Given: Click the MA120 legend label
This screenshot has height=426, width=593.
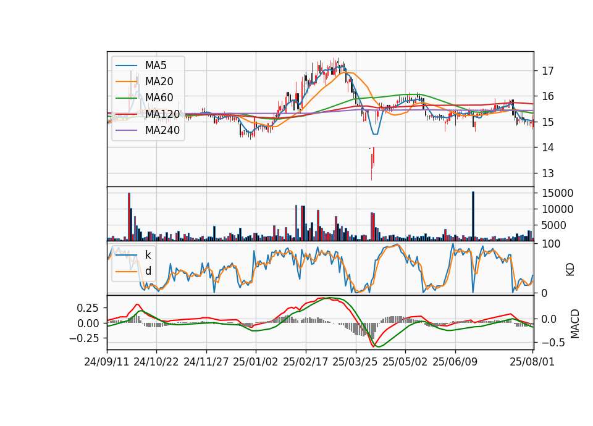Looking at the screenshot, I should [162, 114].
